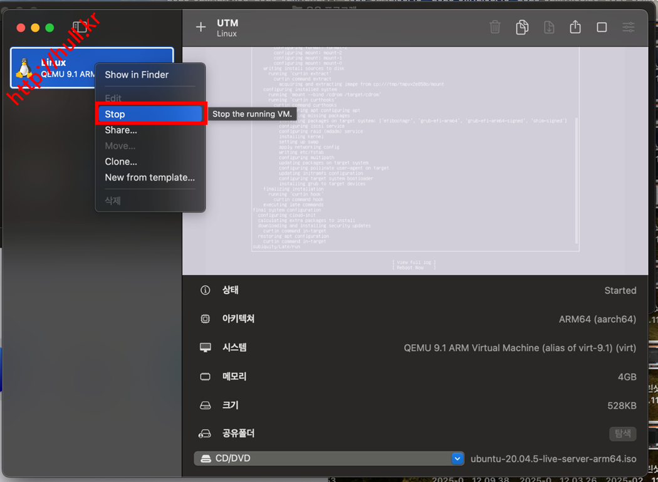Screen dimensions: 658x482
Task: Open the CD/DVD dropdown
Action: click(x=329, y=458)
